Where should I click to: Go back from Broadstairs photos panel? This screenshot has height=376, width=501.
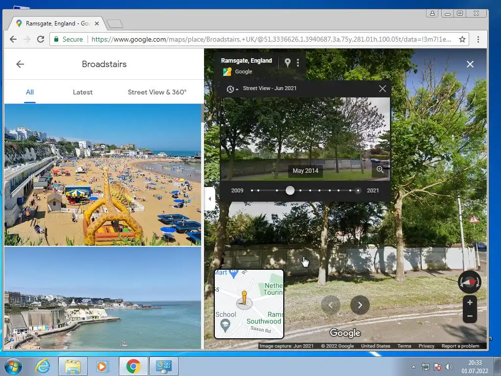[20, 64]
